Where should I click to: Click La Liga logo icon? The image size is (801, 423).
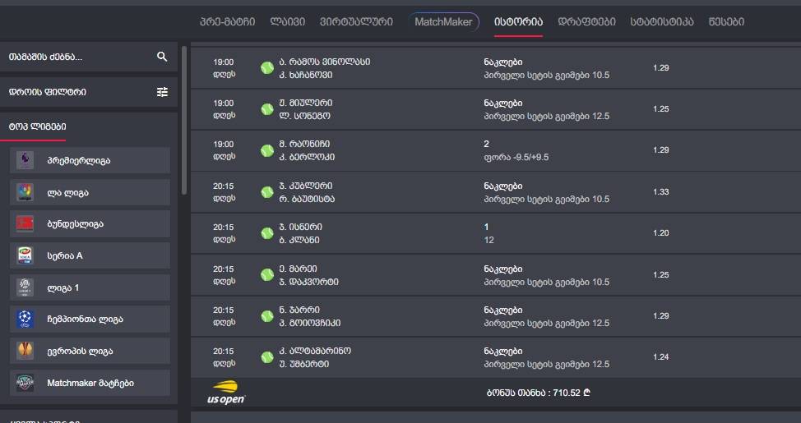25,192
